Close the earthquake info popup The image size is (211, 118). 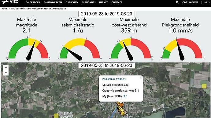pos(141,78)
